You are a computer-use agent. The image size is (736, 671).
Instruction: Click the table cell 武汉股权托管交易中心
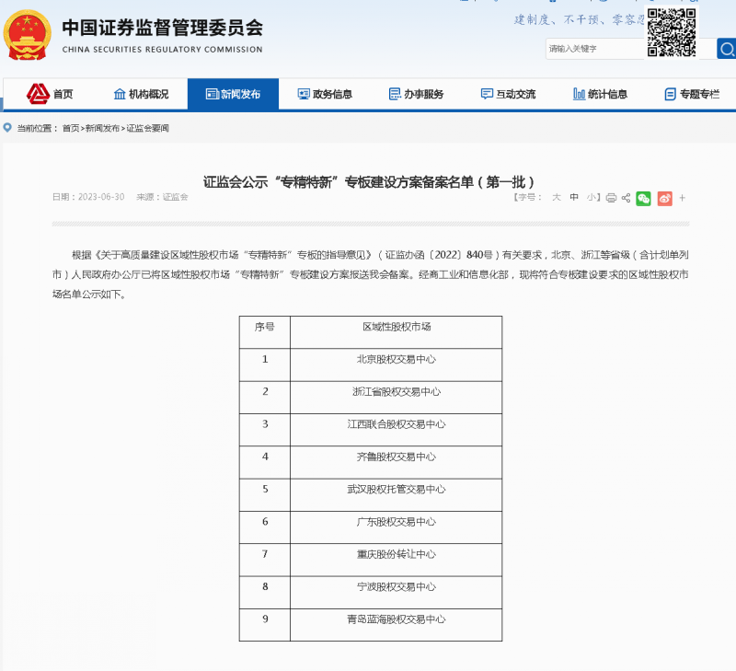pyautogui.click(x=397, y=490)
